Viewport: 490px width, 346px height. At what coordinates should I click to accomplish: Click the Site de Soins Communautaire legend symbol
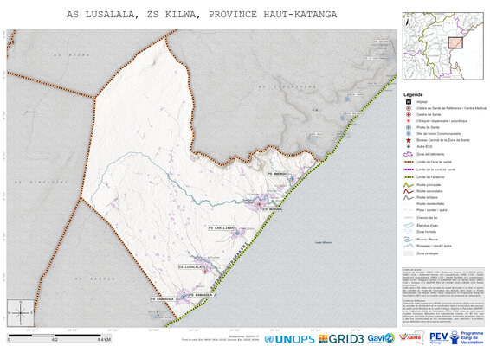tap(408, 134)
